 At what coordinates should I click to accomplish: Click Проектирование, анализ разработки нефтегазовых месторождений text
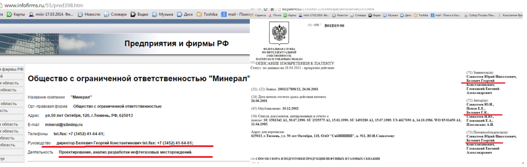pos(126,152)
